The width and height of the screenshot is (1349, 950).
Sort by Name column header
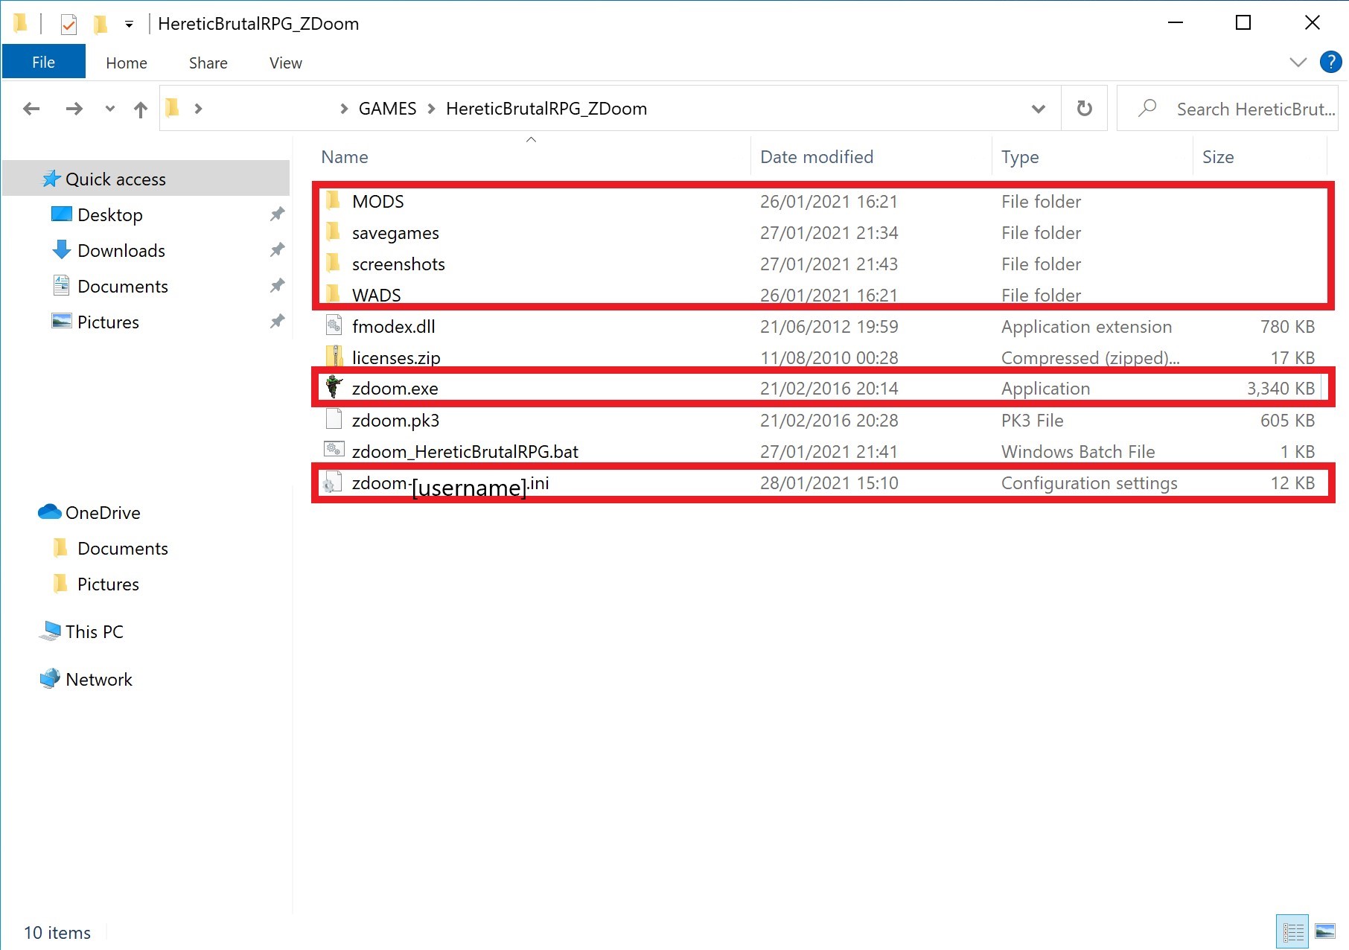(345, 157)
